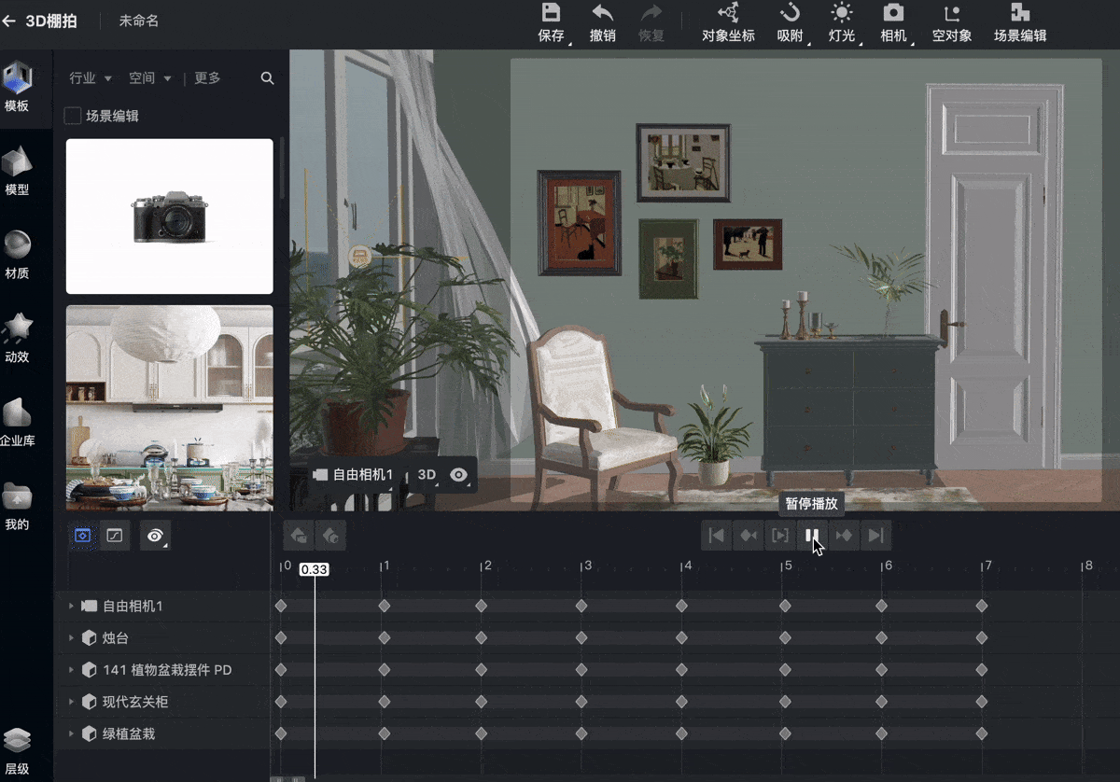Image resolution: width=1120 pixels, height=782 pixels.
Task: Click the Save (保存) icon
Action: click(552, 13)
